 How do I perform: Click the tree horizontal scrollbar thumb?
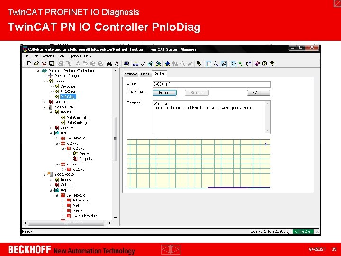(x=66, y=223)
